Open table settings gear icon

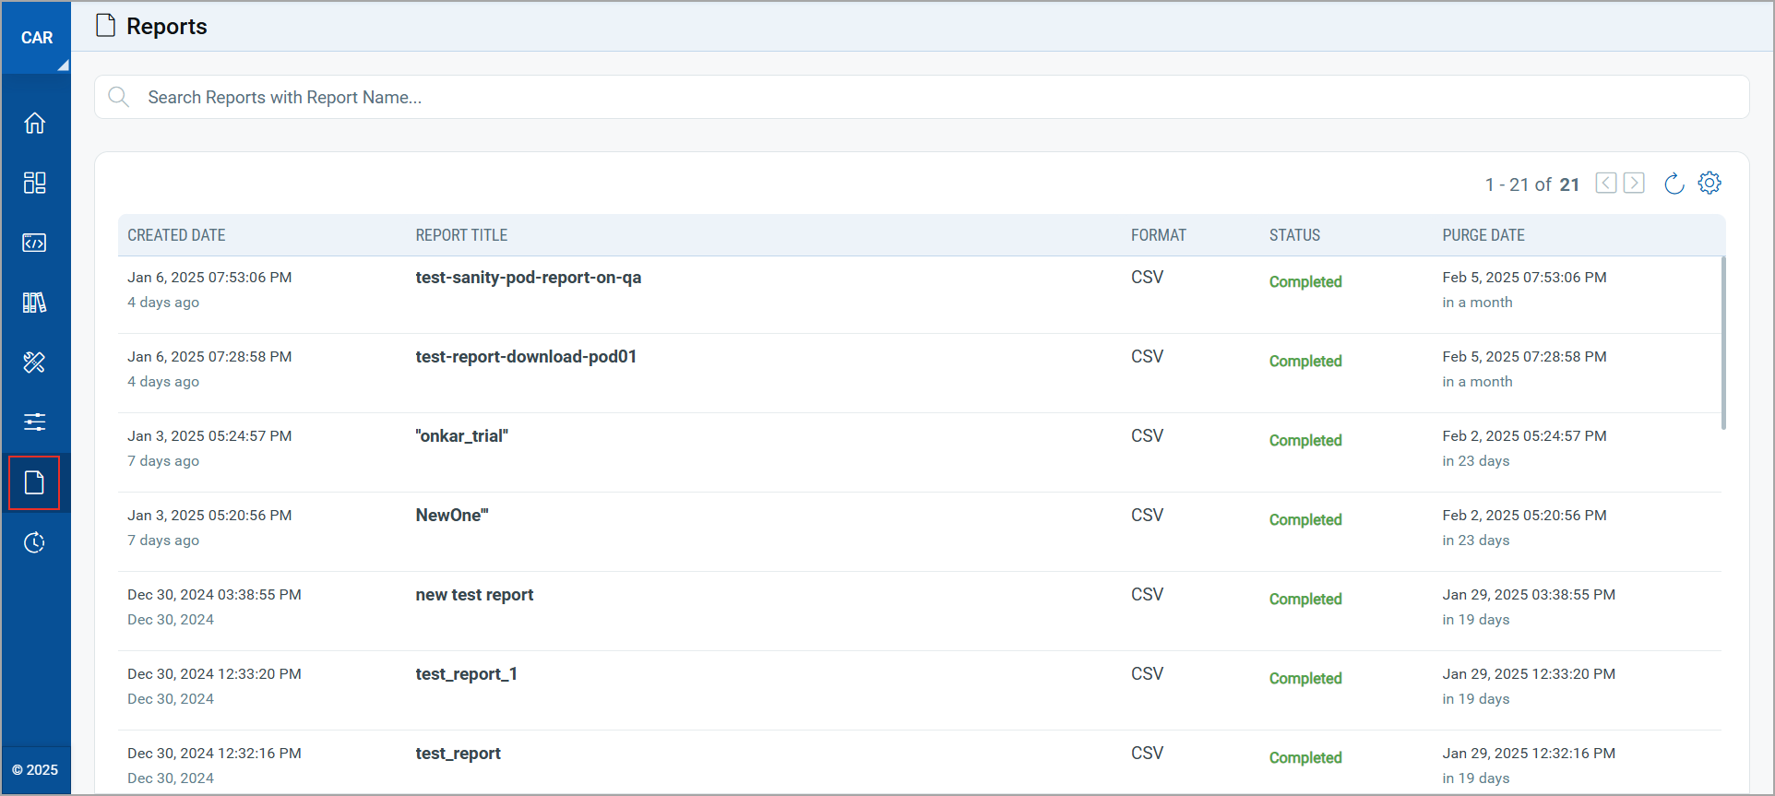[x=1709, y=183]
